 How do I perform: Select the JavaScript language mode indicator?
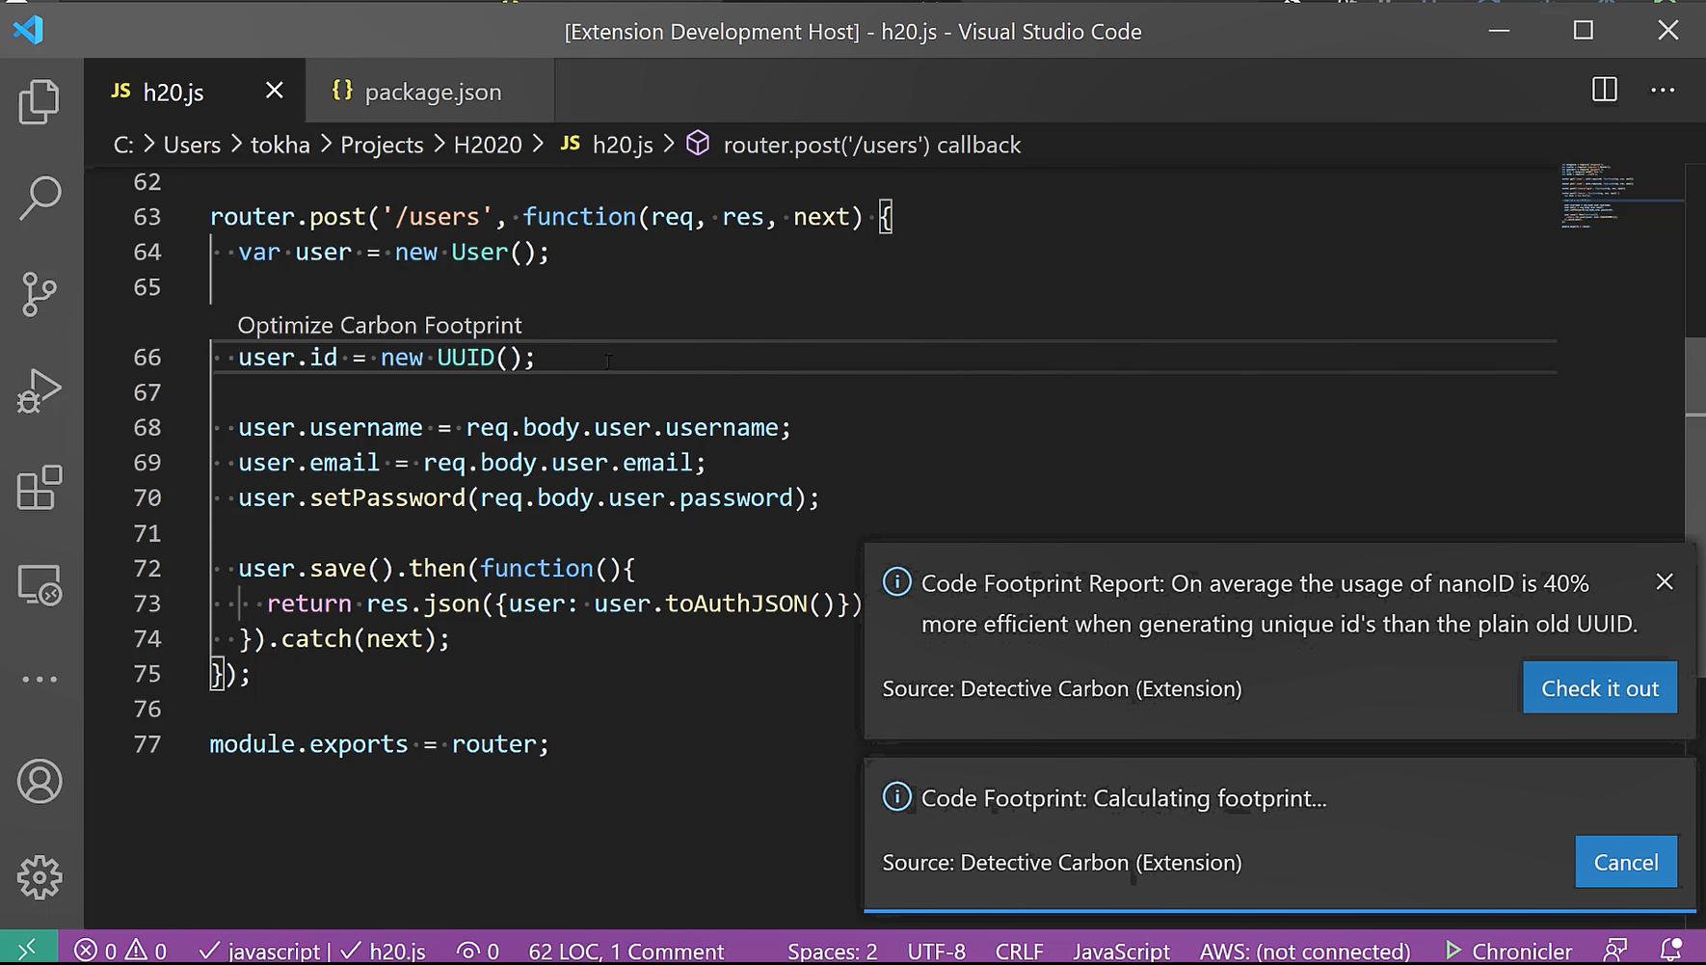click(1121, 950)
